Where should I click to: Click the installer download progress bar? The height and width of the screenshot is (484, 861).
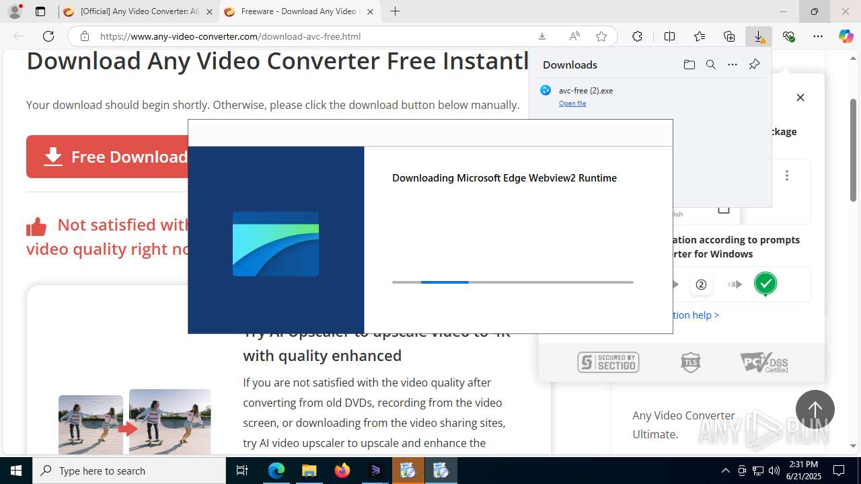pos(513,282)
